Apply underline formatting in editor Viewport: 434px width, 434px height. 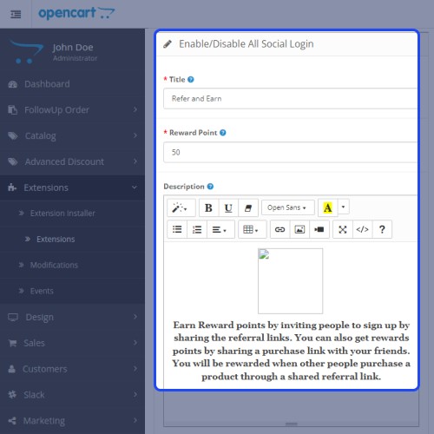coord(228,207)
